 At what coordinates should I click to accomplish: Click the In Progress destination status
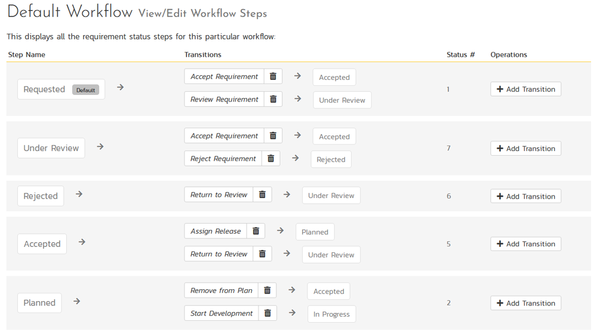pos(331,314)
